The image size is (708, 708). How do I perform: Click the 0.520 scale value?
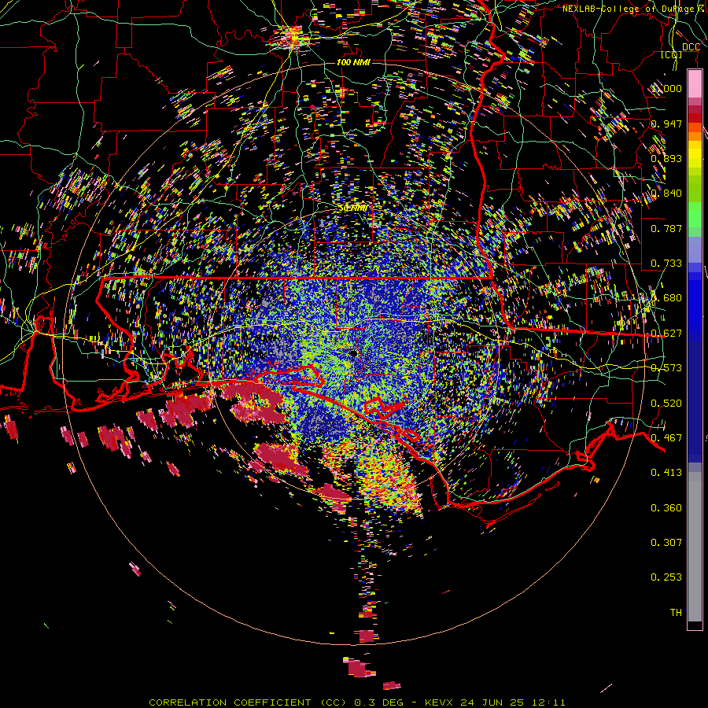tap(666, 403)
